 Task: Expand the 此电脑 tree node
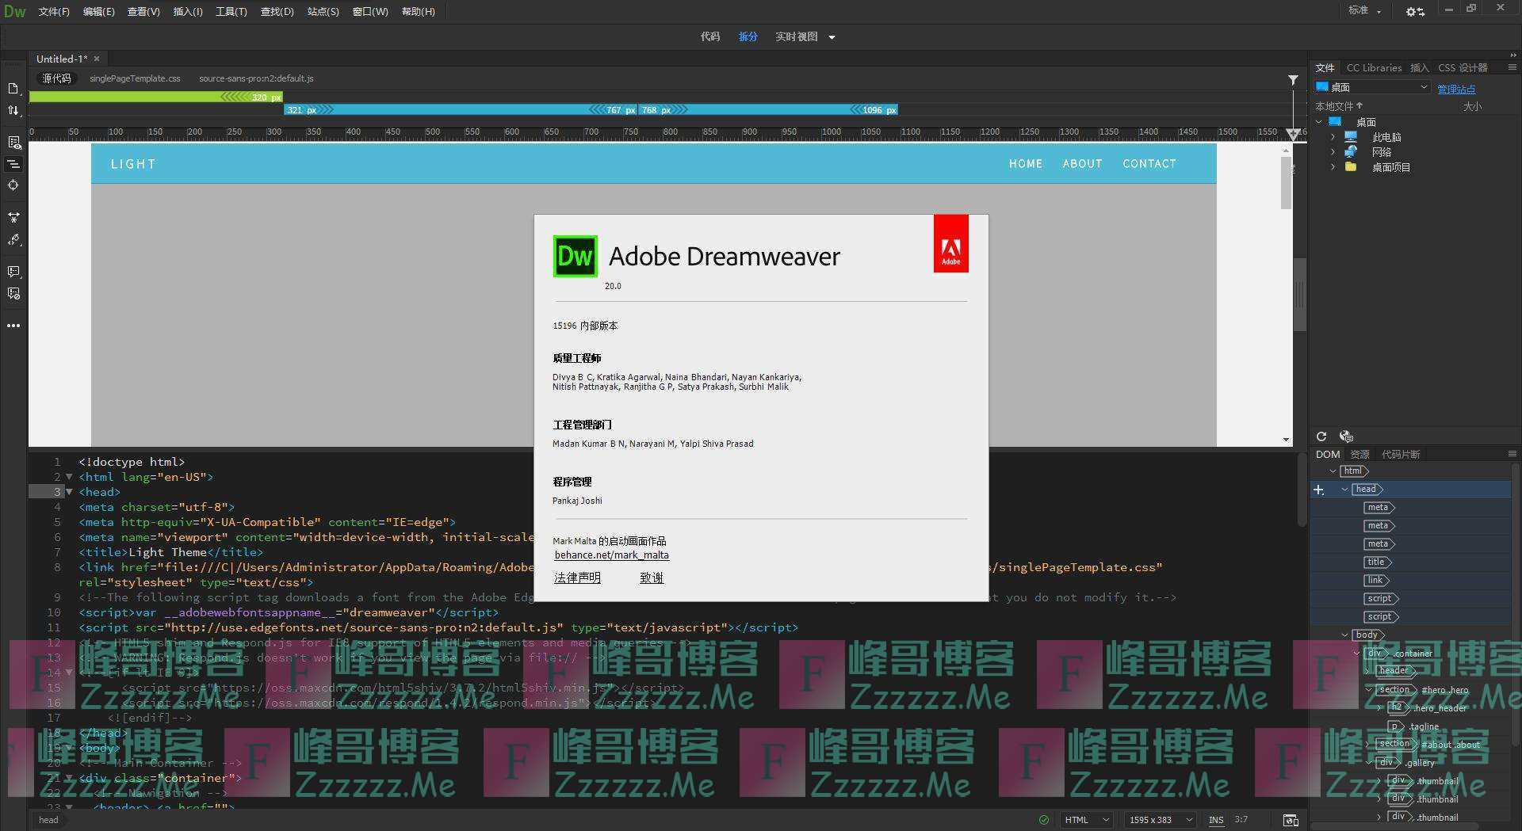pos(1333,137)
